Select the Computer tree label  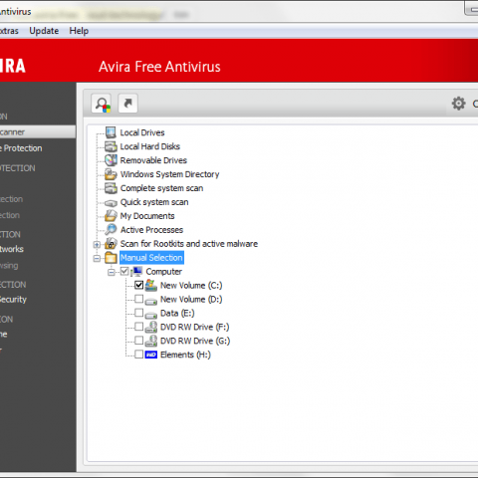(163, 272)
